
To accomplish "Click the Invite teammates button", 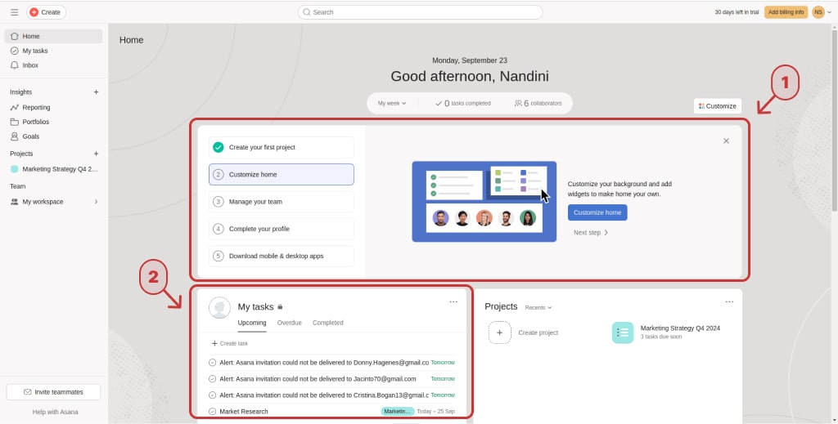I will point(53,392).
